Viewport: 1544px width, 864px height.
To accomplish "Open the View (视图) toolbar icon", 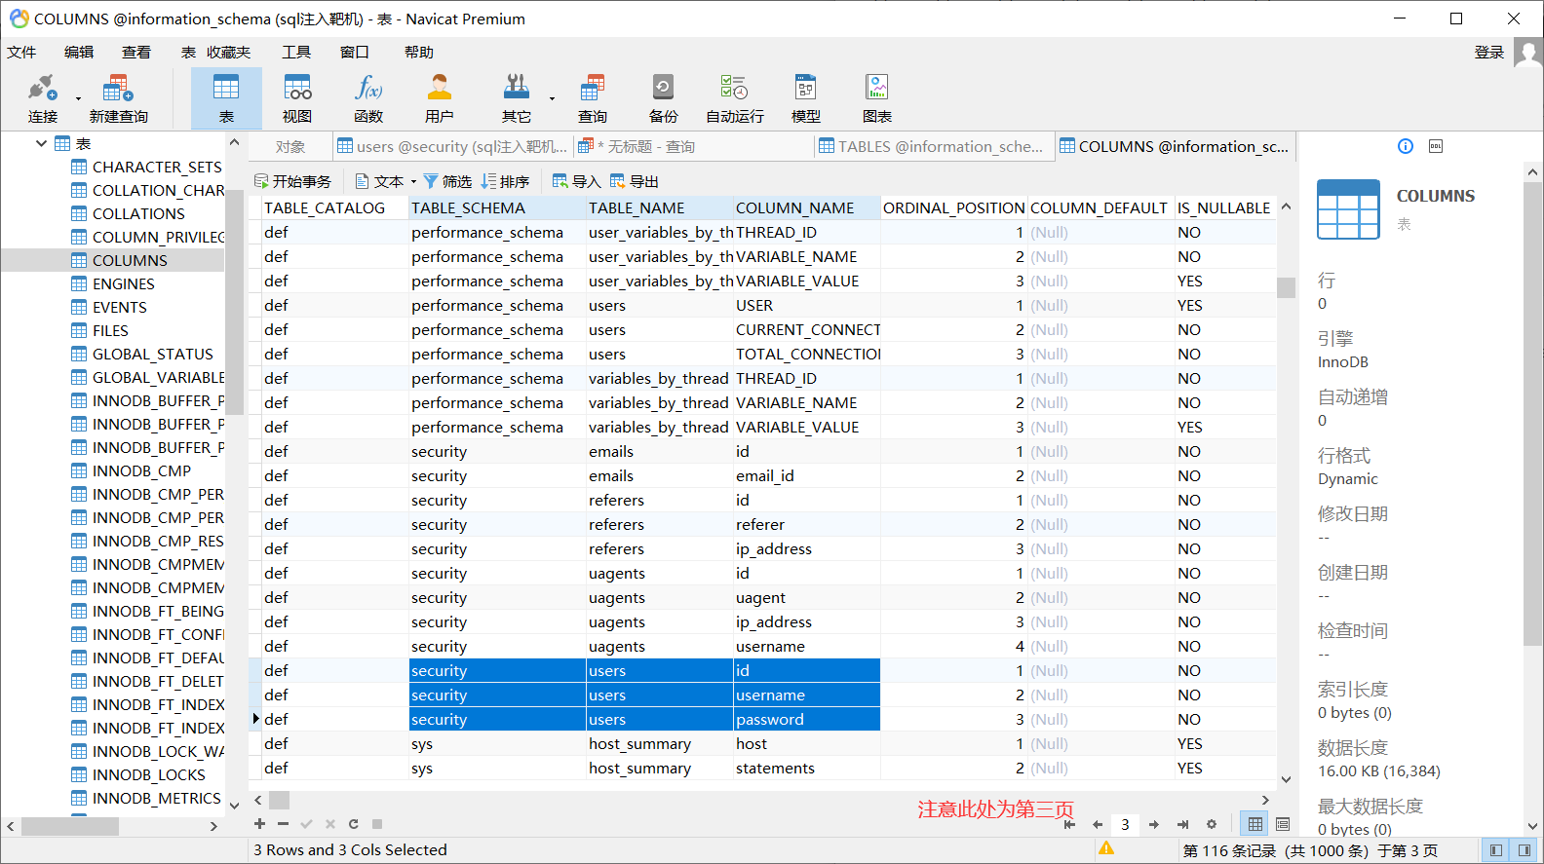I will tap(297, 97).
